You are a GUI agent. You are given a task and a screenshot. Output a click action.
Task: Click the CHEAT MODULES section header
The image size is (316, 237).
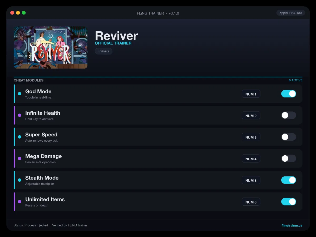point(28,80)
